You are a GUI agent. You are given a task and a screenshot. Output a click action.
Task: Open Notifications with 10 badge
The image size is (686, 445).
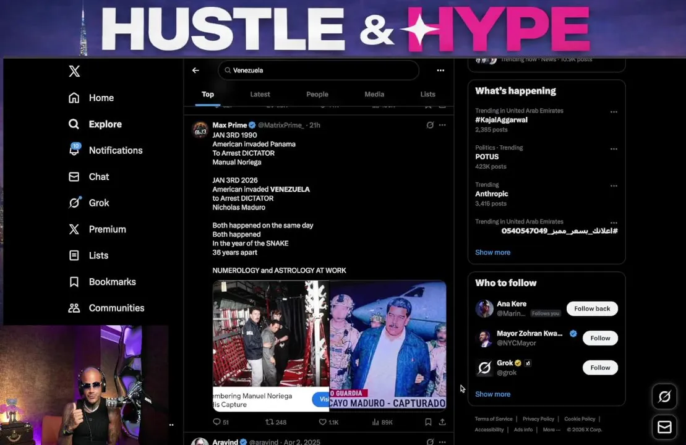105,150
